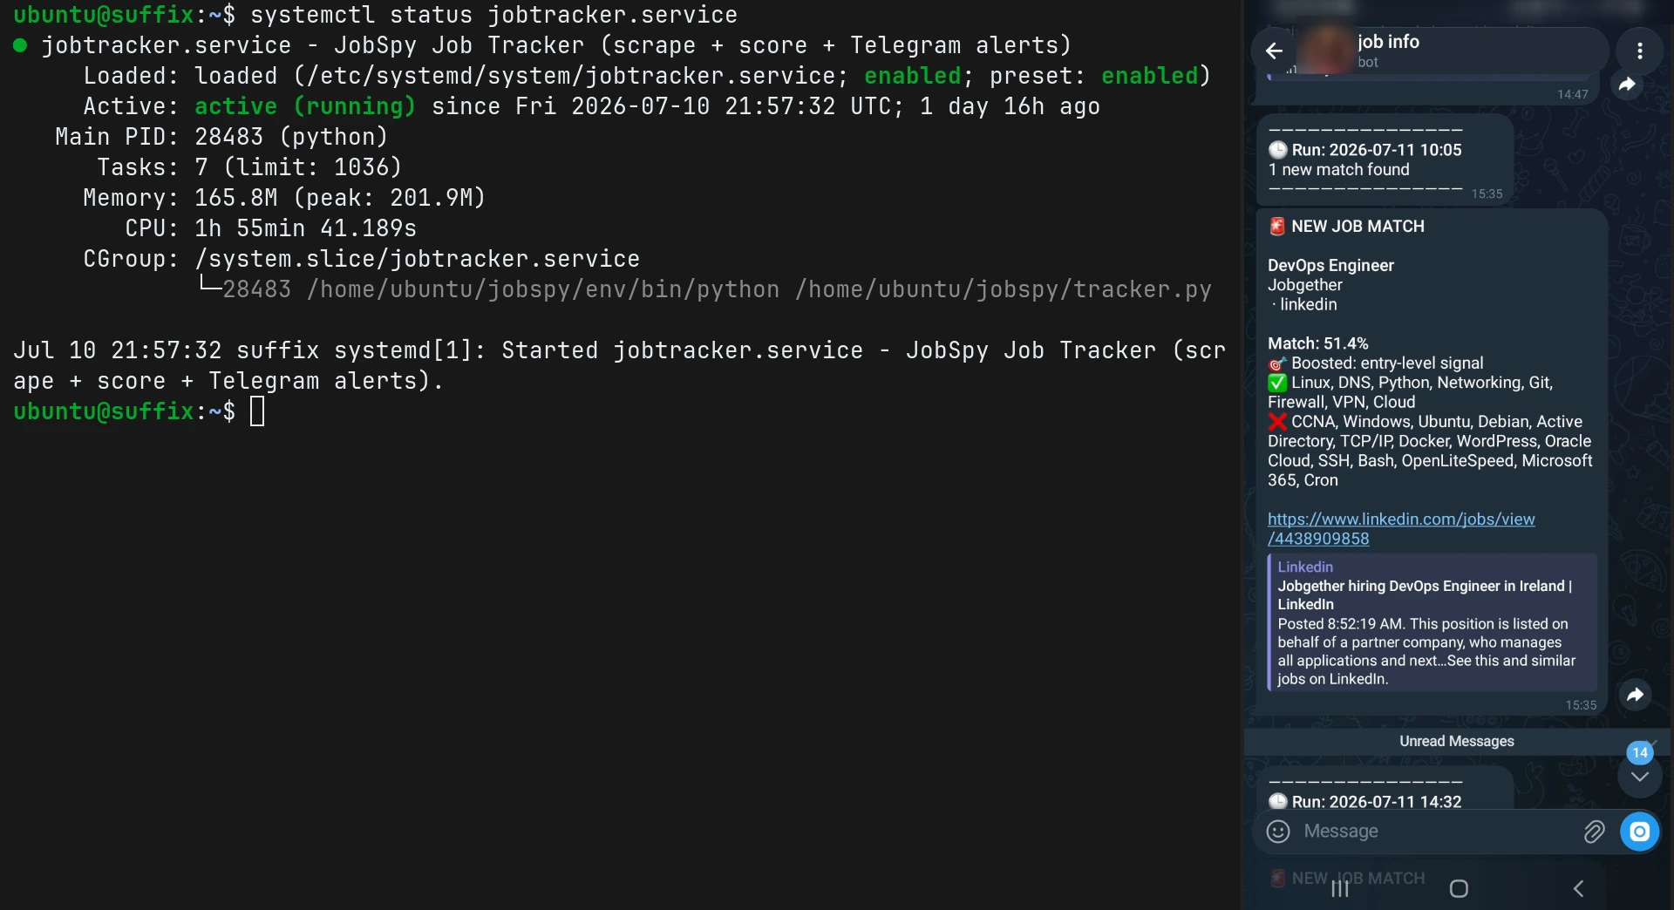1674x910 pixels.
Task: Click the 'Memory: 165.8M (peak: 201.9M)' line
Action: coord(284,198)
